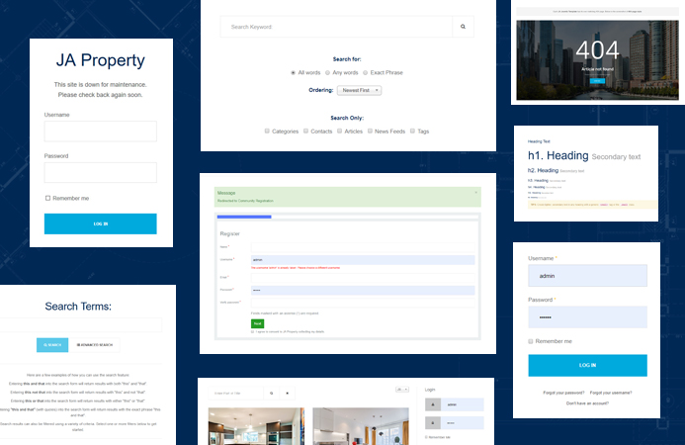The width and height of the screenshot is (685, 445).
Task: Click the LOG IN button below admin credentials
Action: click(x=587, y=365)
